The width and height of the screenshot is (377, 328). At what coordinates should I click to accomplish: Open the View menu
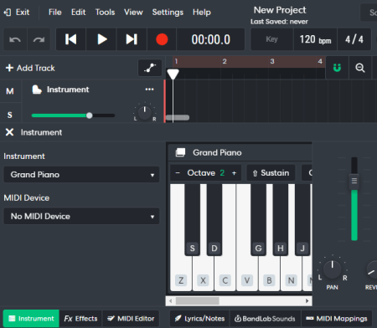[133, 13]
